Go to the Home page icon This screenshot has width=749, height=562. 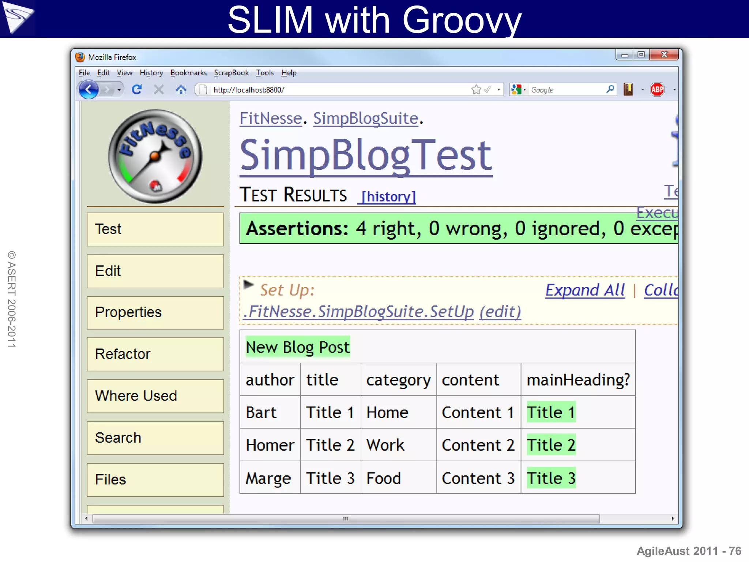pyautogui.click(x=181, y=90)
